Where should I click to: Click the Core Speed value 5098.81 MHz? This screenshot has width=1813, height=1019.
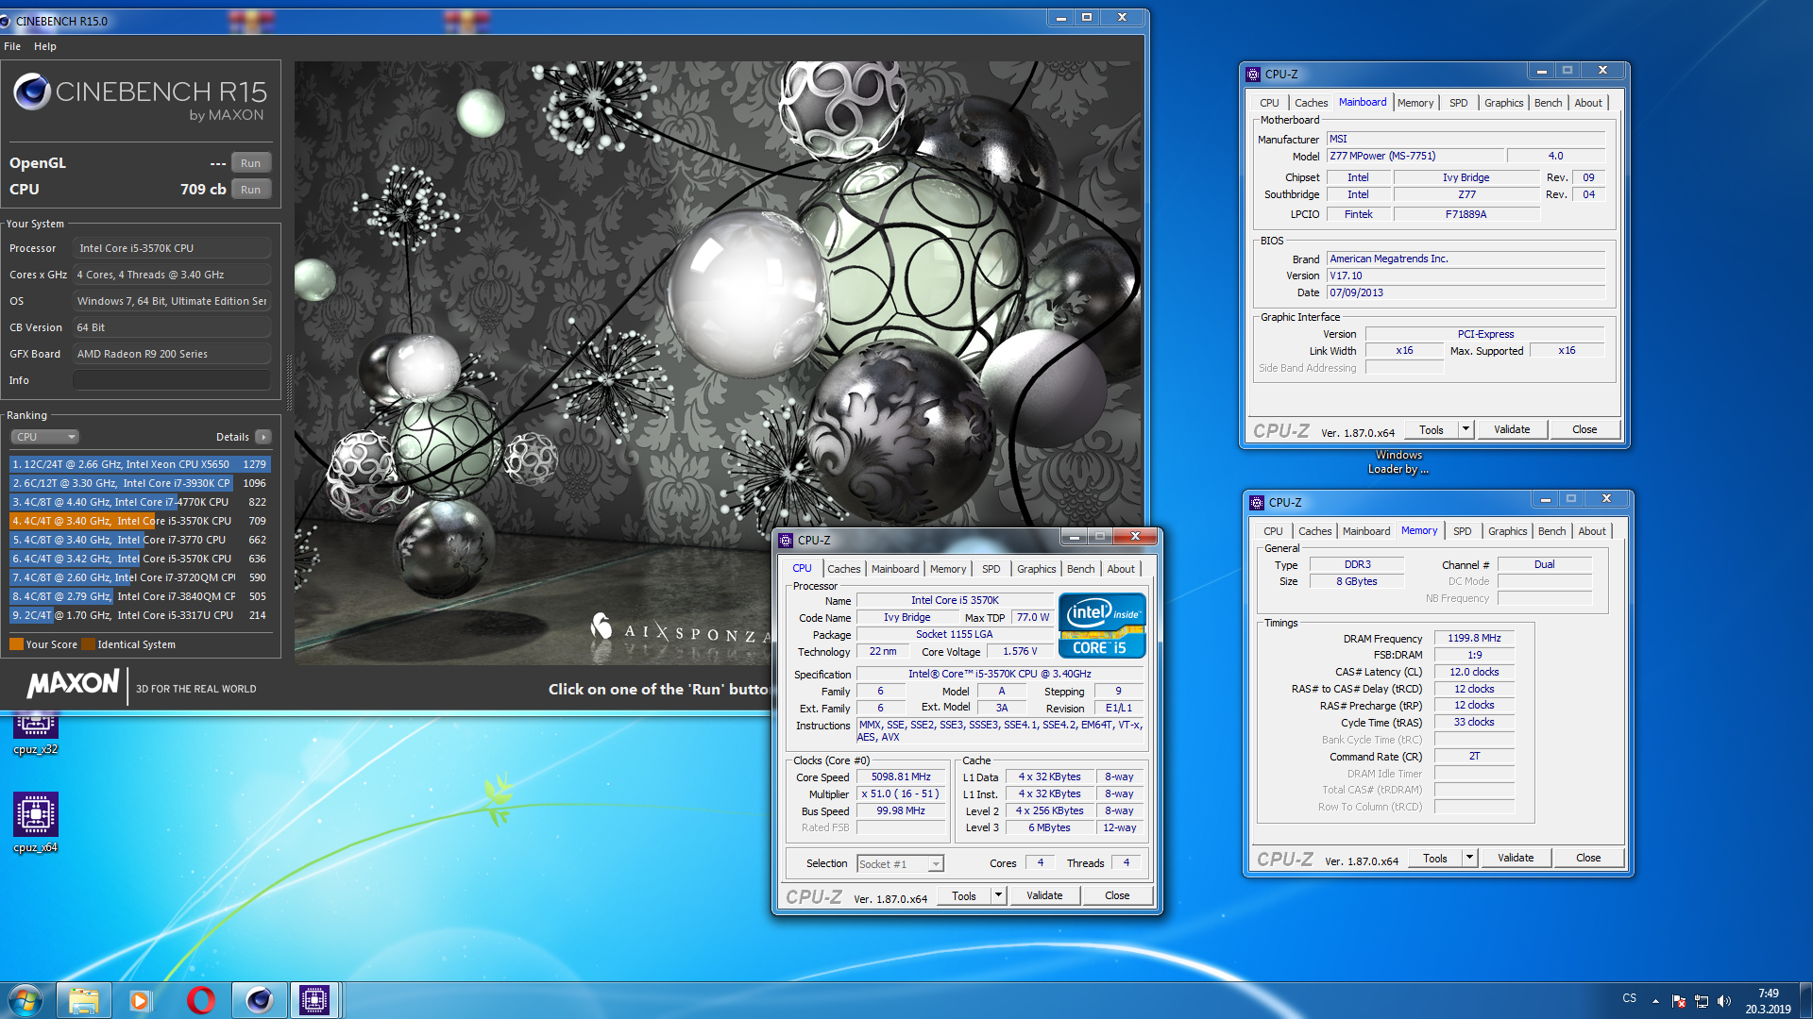(901, 777)
